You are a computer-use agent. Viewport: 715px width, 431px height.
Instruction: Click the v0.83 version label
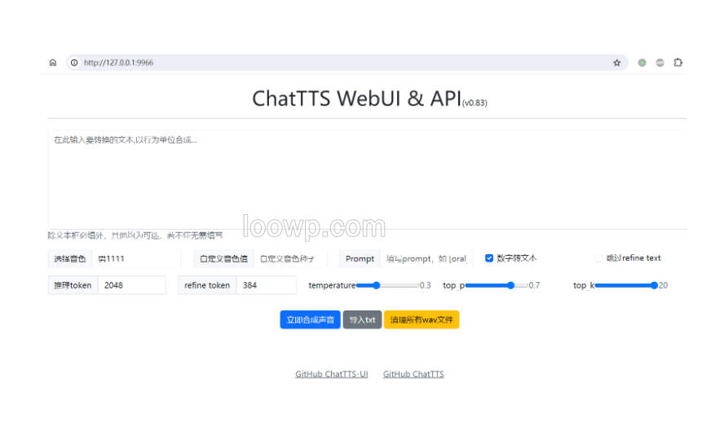point(474,103)
